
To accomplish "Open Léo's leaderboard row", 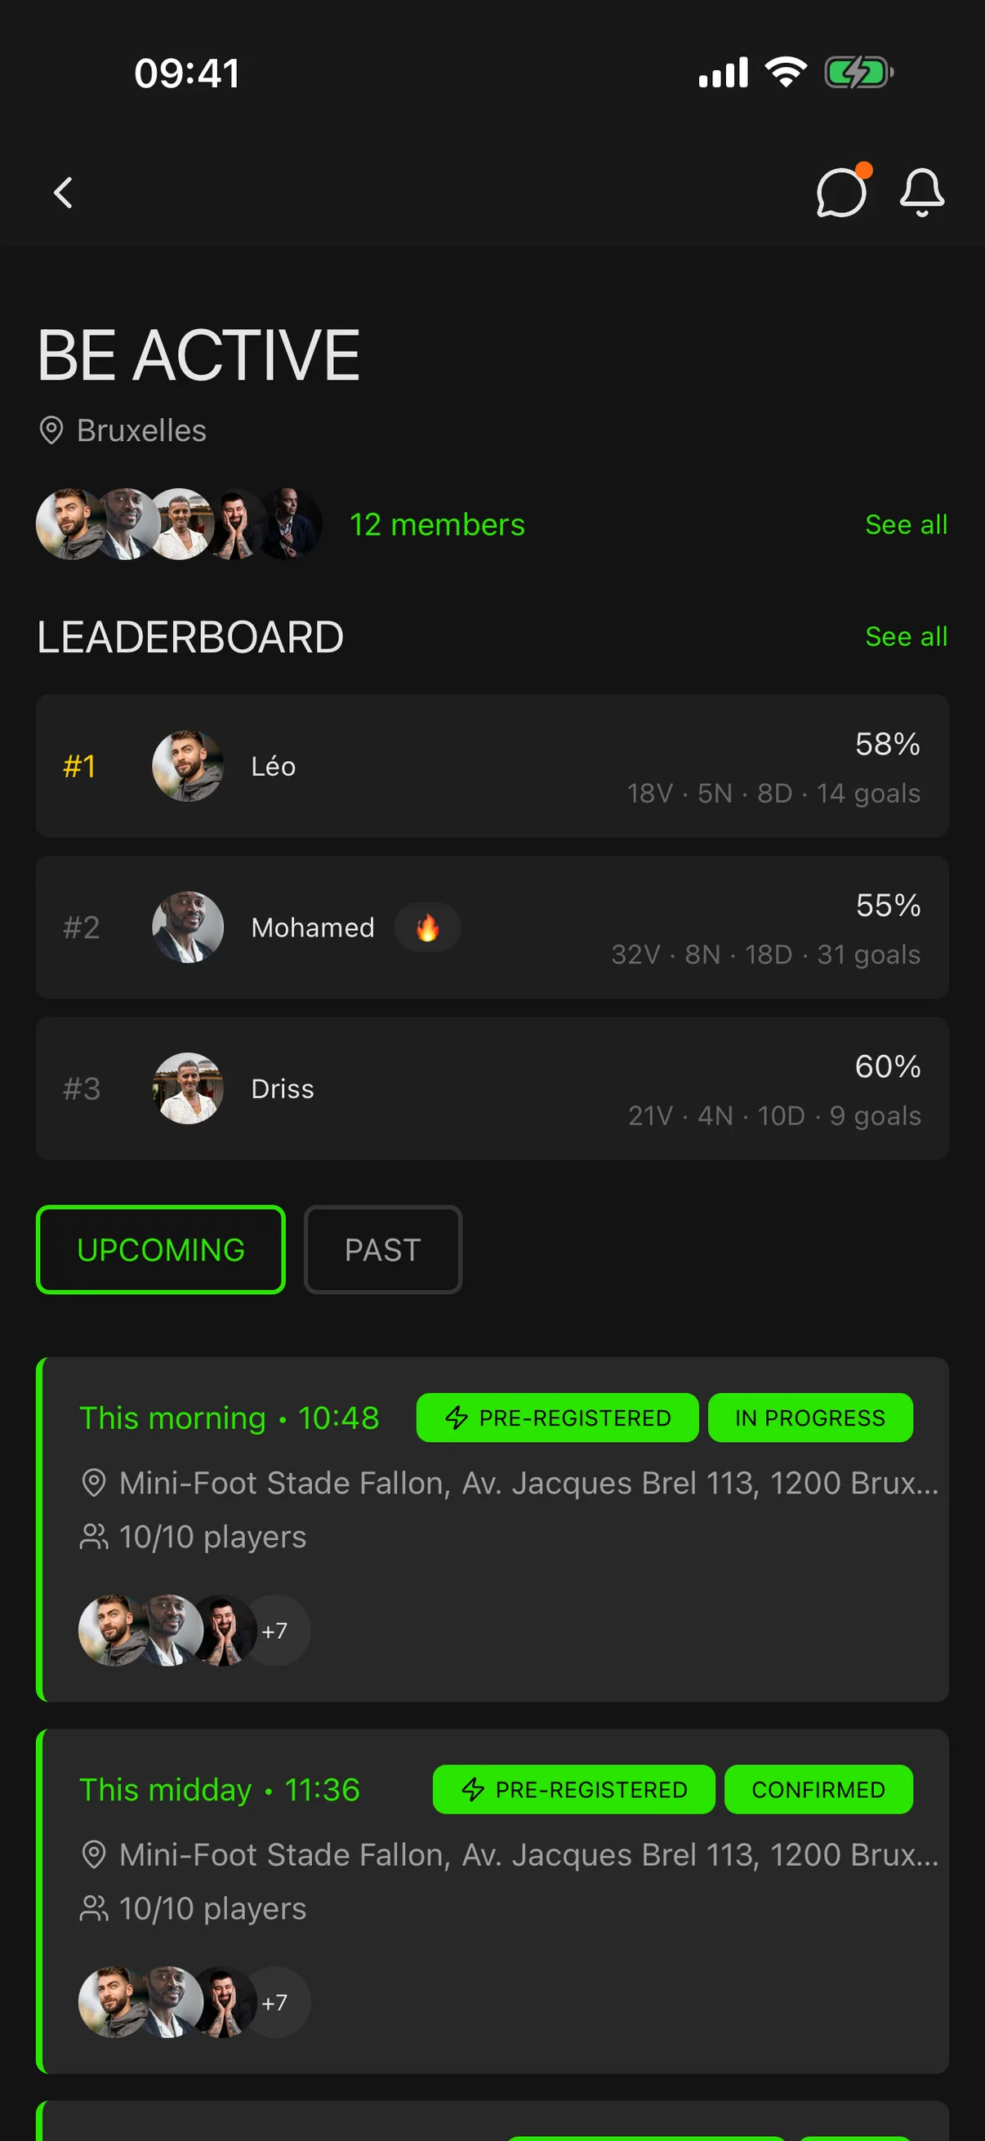I will 492,765.
